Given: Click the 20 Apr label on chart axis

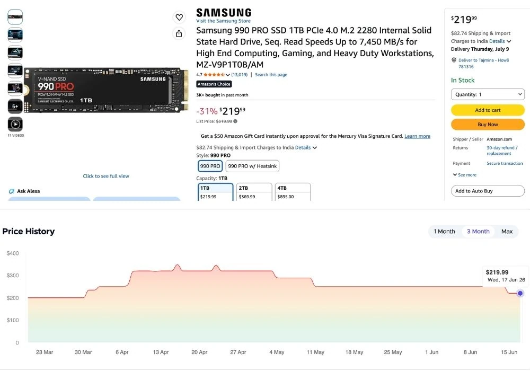Looking at the screenshot, I should [x=199, y=352].
